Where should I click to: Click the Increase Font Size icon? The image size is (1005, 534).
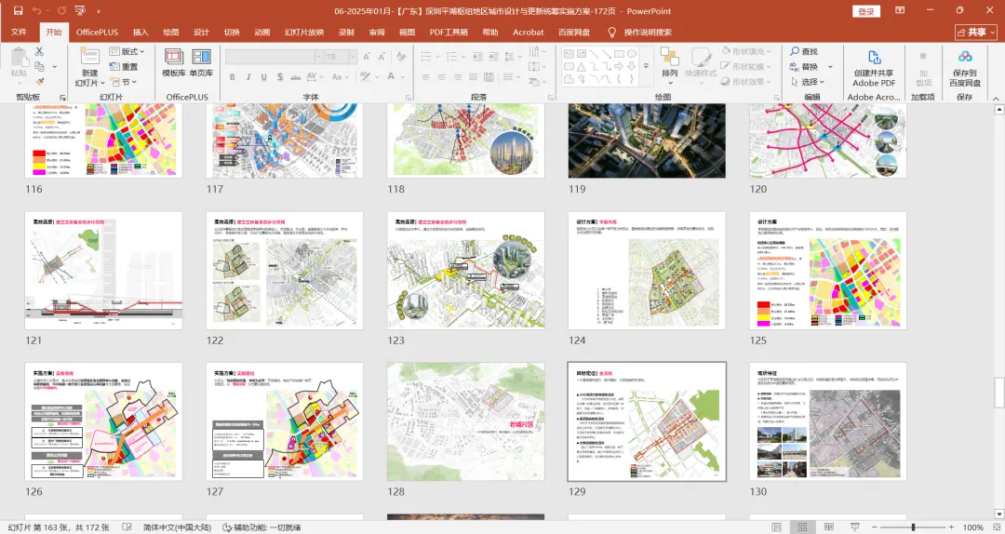point(367,57)
